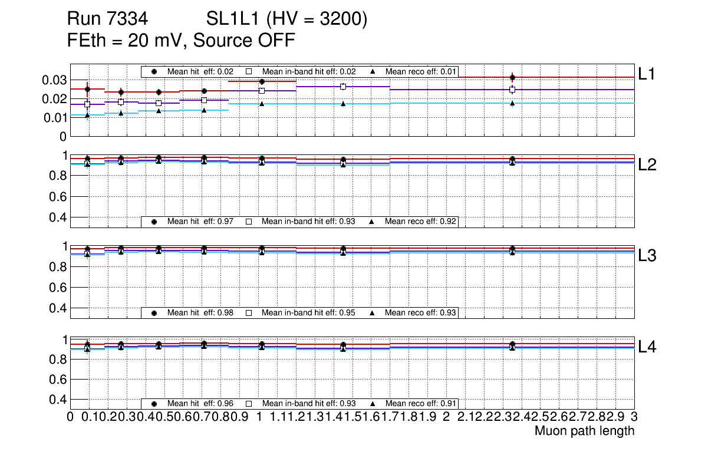The height and width of the screenshot is (455, 705).
Task: Select the 'Run 7334' title text
Action: coord(107,20)
